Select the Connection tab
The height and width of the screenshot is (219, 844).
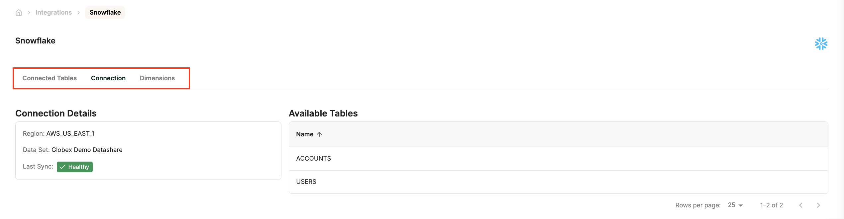pyautogui.click(x=108, y=78)
